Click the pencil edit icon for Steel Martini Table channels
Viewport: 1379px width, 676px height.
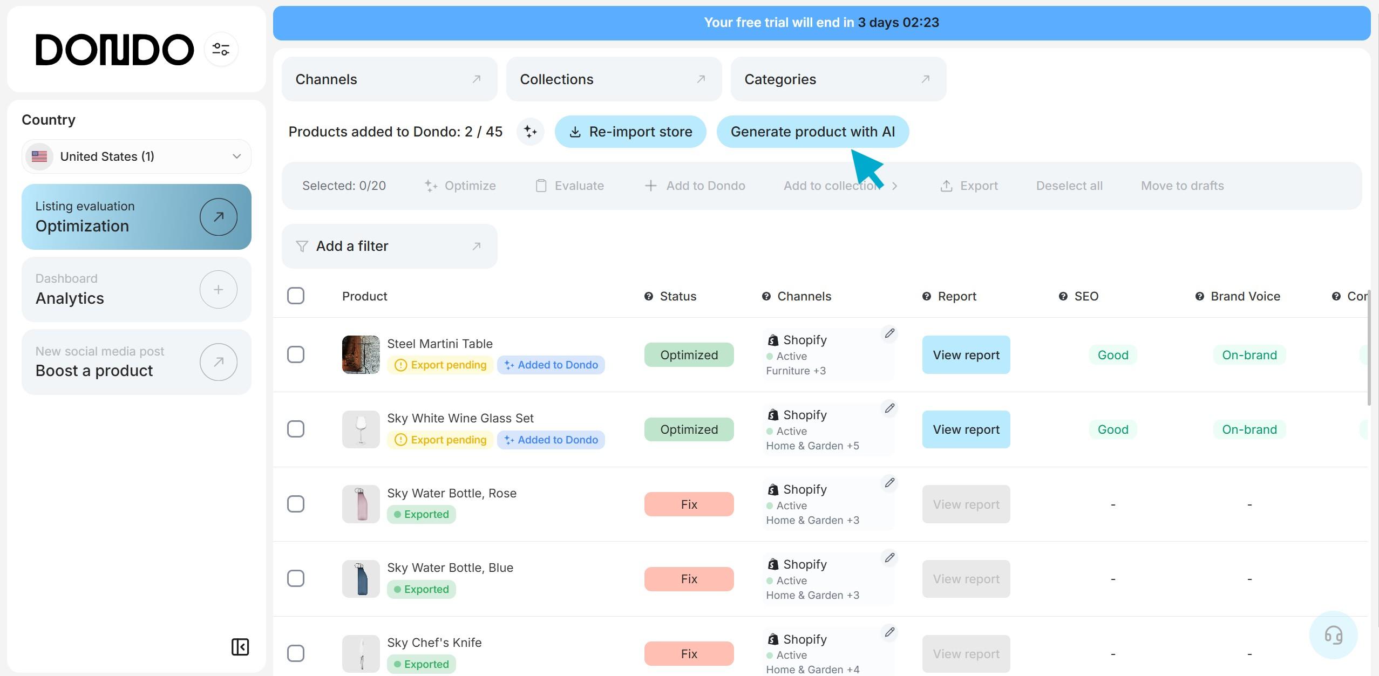tap(889, 333)
